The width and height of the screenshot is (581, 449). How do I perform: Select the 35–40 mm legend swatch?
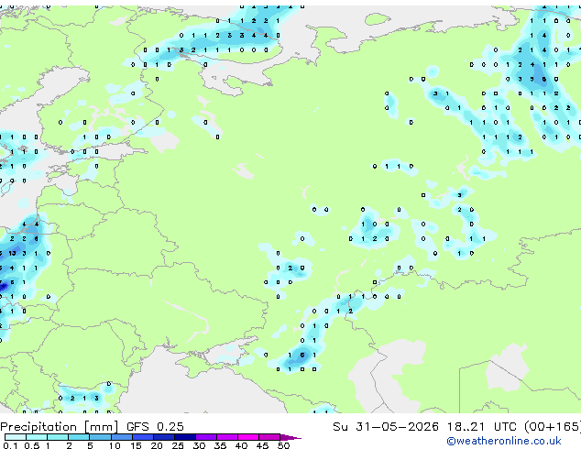pos(227,437)
